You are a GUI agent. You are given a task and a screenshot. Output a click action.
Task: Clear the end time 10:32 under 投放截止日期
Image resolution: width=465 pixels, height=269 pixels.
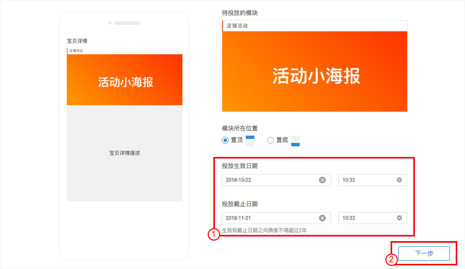[x=399, y=218]
